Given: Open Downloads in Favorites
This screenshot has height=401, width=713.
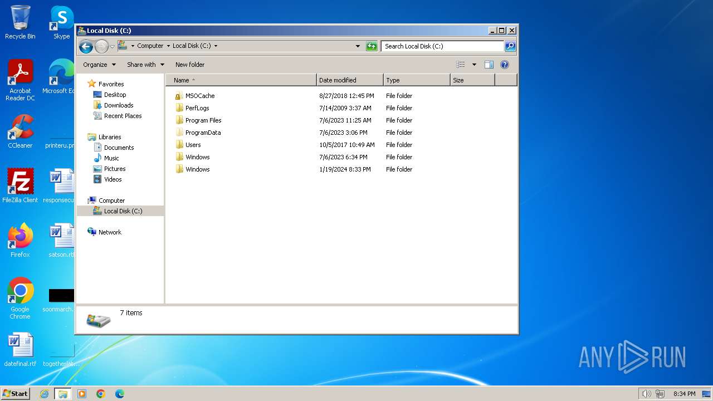Looking at the screenshot, I should pos(119,105).
